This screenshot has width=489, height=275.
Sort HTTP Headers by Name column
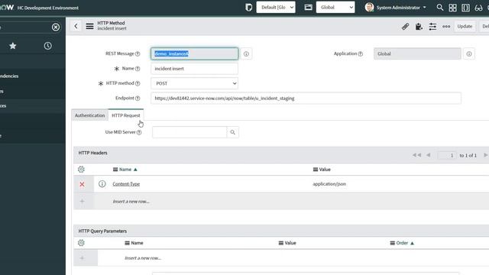click(x=125, y=170)
